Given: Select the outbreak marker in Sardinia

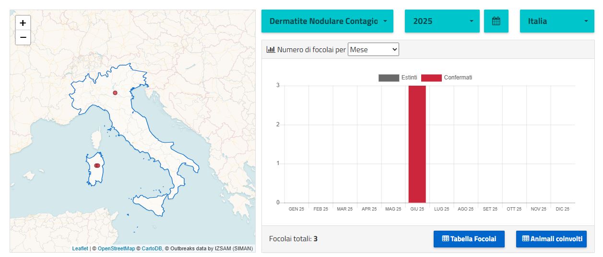Looking at the screenshot, I should [97, 166].
